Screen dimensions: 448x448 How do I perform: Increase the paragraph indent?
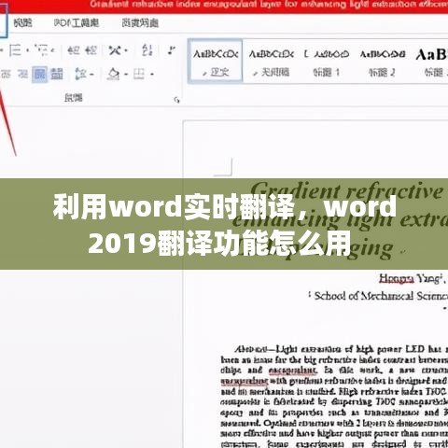[91, 50]
